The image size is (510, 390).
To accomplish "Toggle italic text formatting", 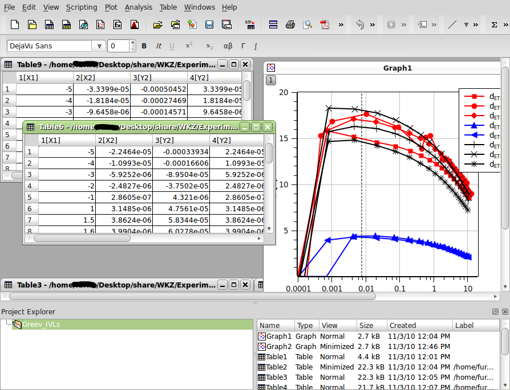I will 160,46.
